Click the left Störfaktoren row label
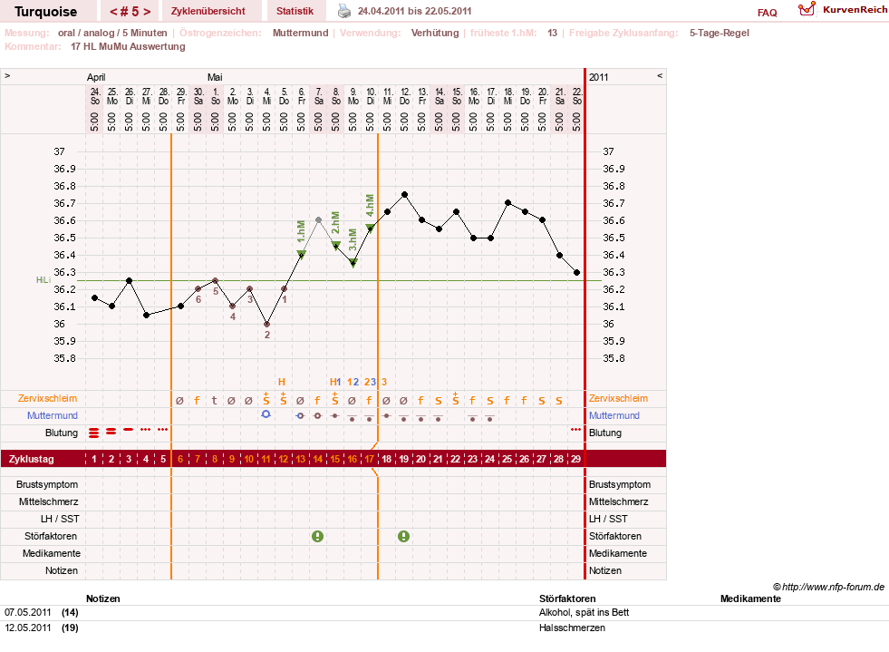Screen dimensions: 889x652 51,536
